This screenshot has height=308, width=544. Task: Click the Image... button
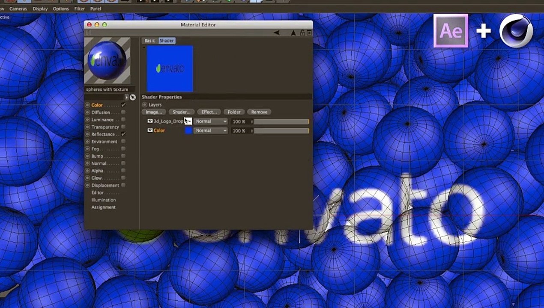pyautogui.click(x=154, y=112)
